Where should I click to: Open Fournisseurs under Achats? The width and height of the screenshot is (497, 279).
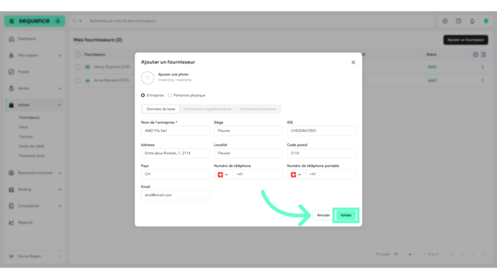click(29, 118)
